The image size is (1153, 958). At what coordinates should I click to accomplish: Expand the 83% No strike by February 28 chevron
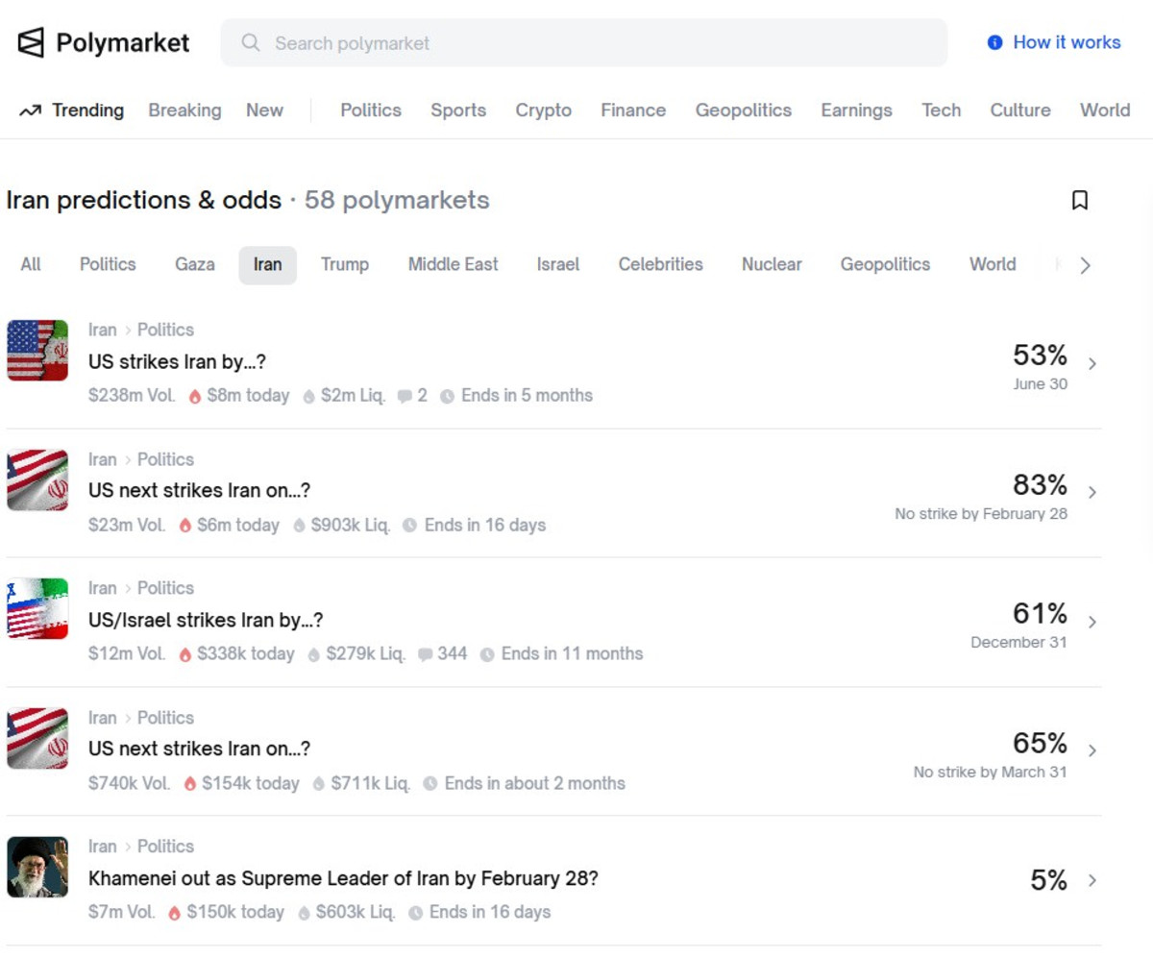click(1092, 492)
